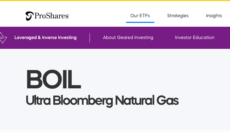Viewport: 230px width, 132px height.
Task: Click the BOIL ticker heading
Action: pos(53,80)
